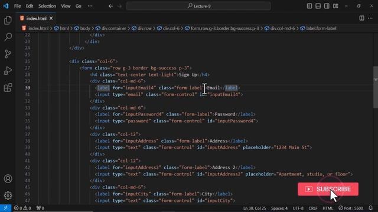Click Live Server Port: 5500 status
The width and height of the screenshot is (378, 212).
[x=351, y=208]
